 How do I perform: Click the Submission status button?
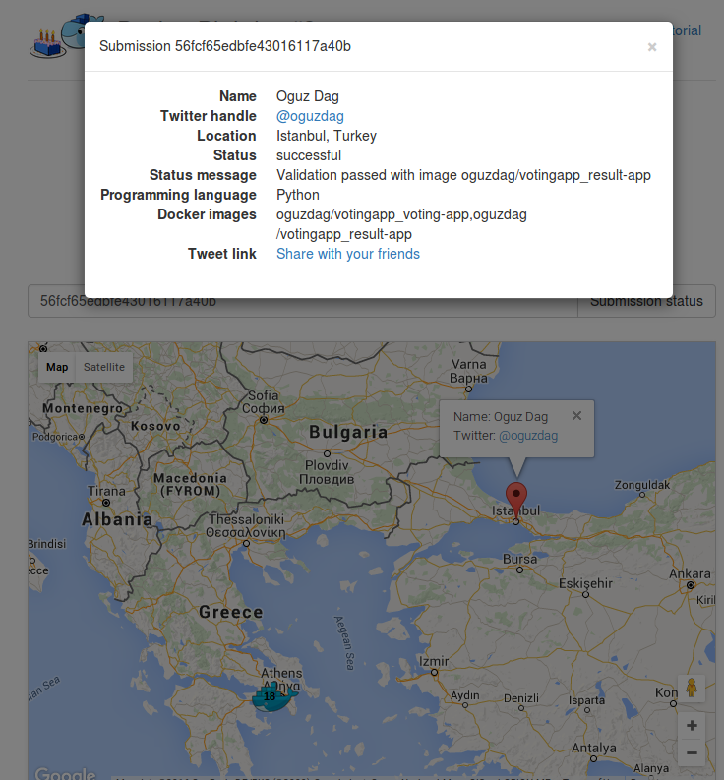point(646,301)
